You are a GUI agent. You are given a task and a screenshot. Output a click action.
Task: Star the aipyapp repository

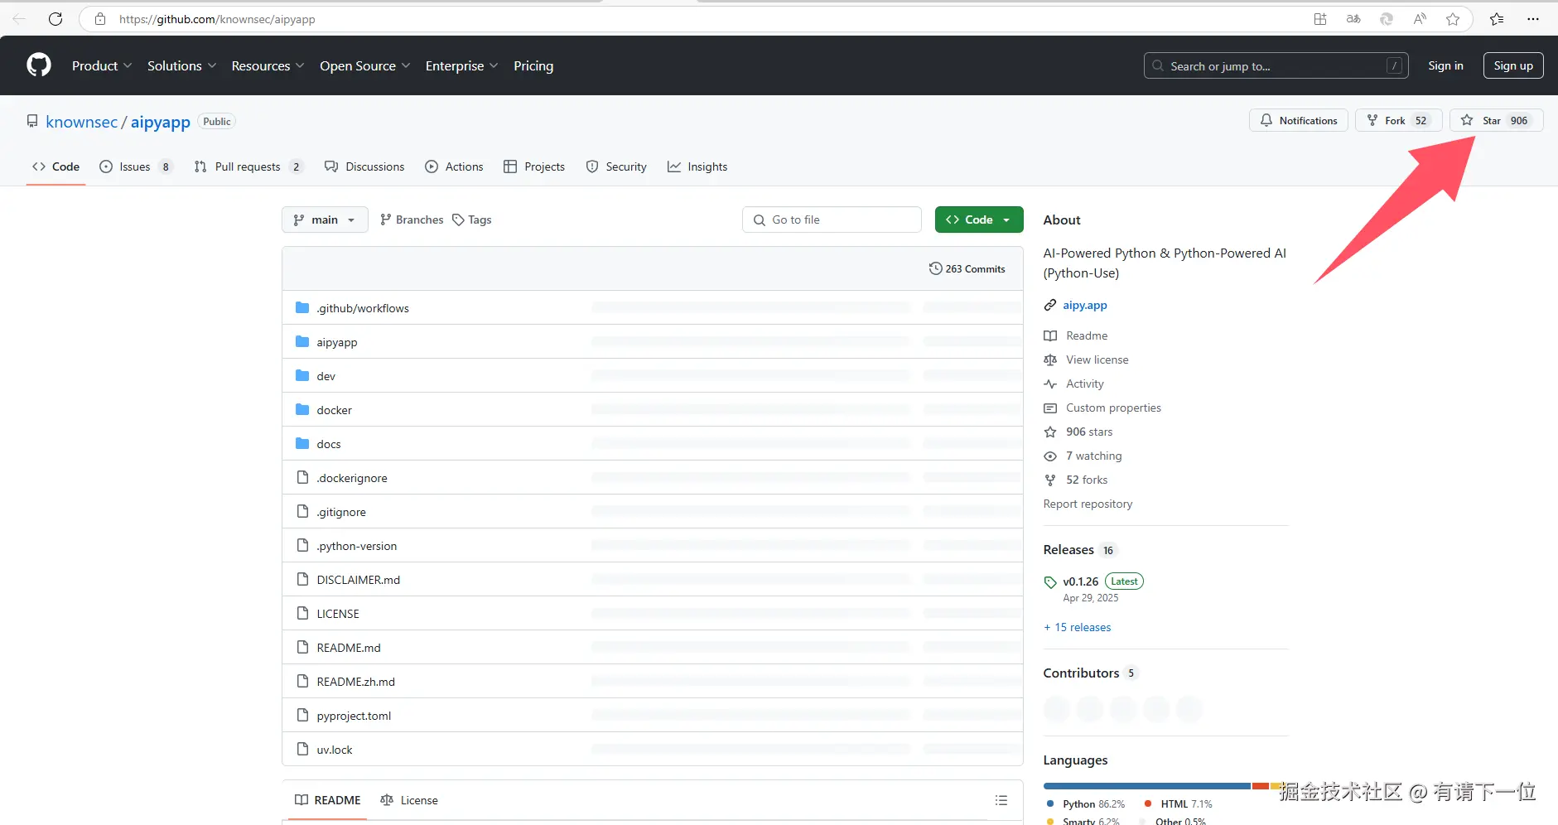click(1496, 120)
